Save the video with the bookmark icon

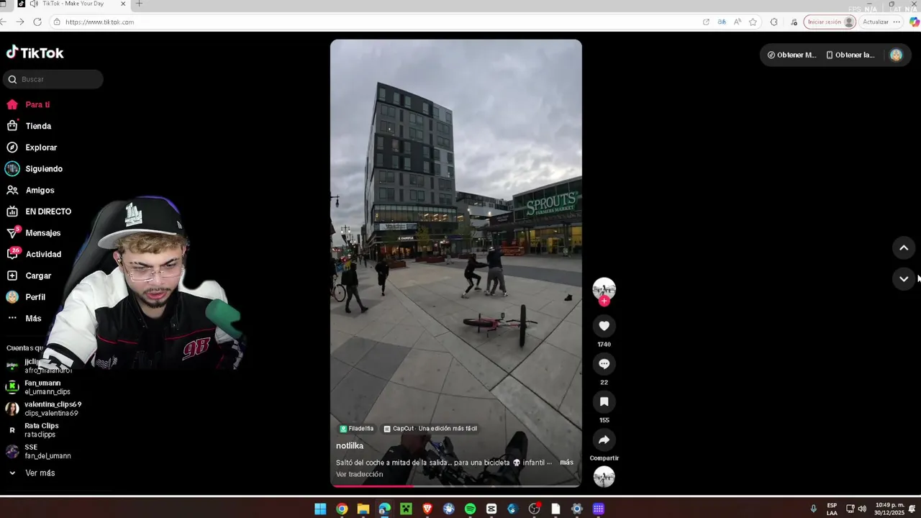604,401
